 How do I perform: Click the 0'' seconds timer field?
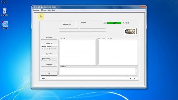[135, 78]
